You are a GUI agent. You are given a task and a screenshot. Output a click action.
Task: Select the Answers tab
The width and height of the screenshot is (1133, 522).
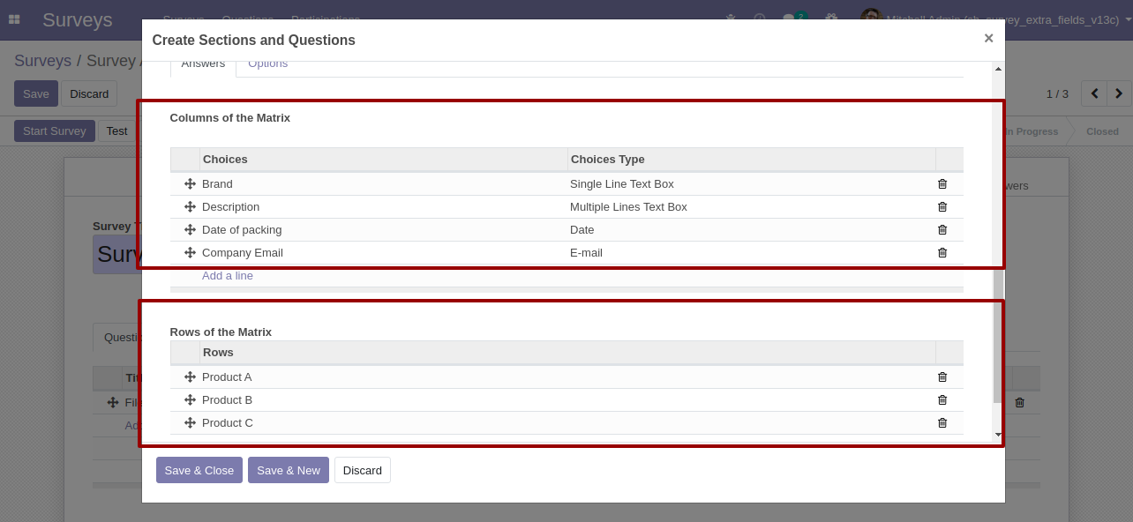[203, 64]
